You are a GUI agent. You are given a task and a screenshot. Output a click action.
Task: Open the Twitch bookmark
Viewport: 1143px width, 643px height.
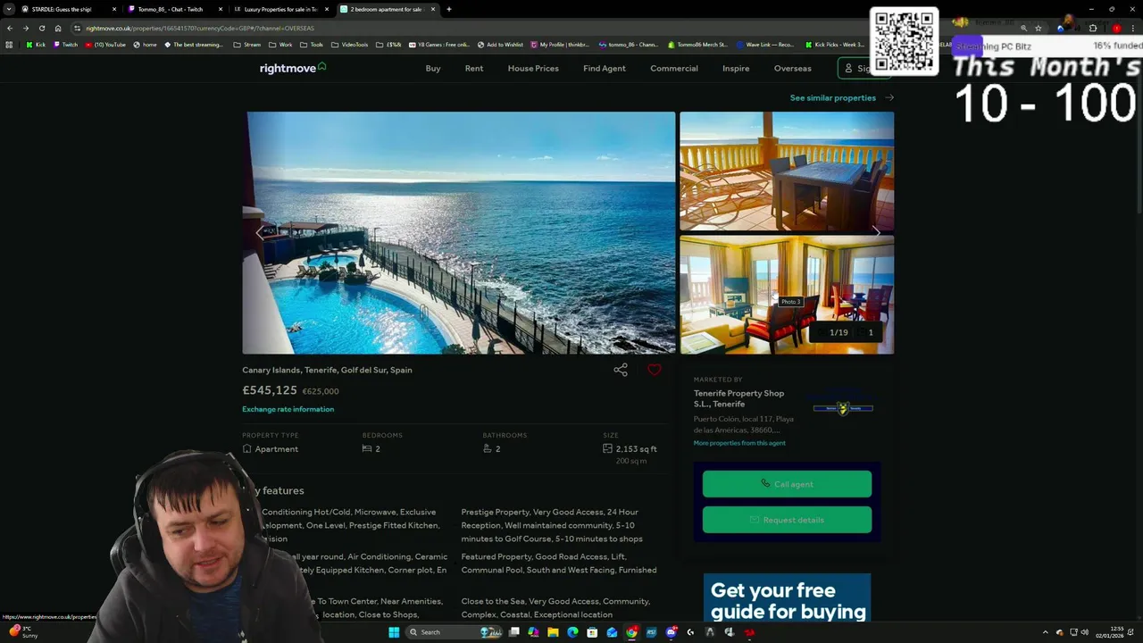click(x=66, y=45)
